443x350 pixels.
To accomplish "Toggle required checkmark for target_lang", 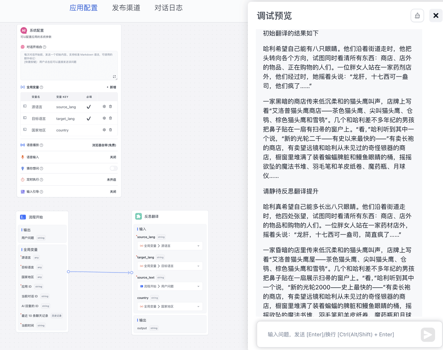I will [89, 119].
